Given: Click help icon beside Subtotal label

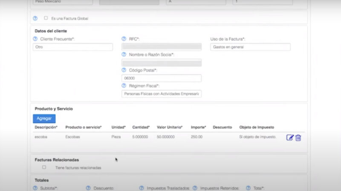Looking at the screenshot, I should (35, 188).
